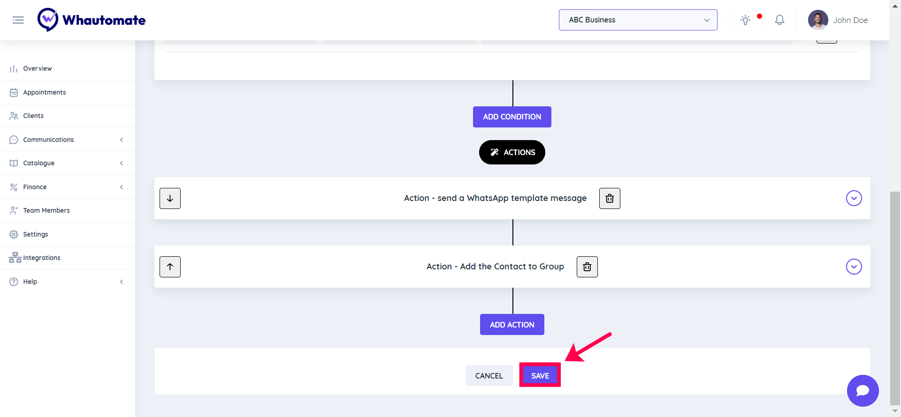Move Add Contact to Group action up
This screenshot has height=417, width=901.
(x=170, y=267)
